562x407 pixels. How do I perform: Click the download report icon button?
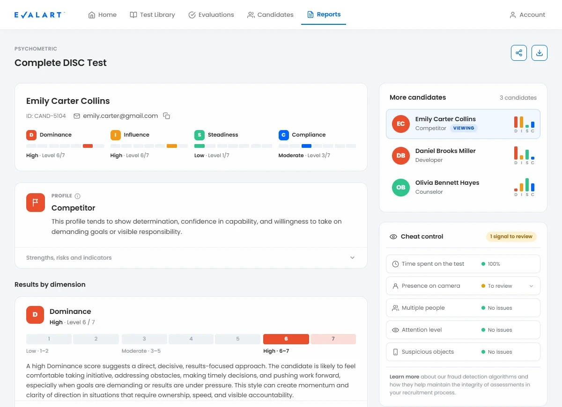(x=540, y=53)
